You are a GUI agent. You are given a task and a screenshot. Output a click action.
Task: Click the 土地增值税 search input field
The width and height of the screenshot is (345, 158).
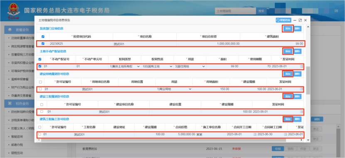pos(235,11)
